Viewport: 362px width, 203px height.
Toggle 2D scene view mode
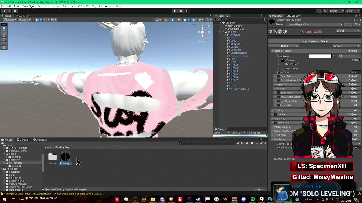click(x=166, y=20)
